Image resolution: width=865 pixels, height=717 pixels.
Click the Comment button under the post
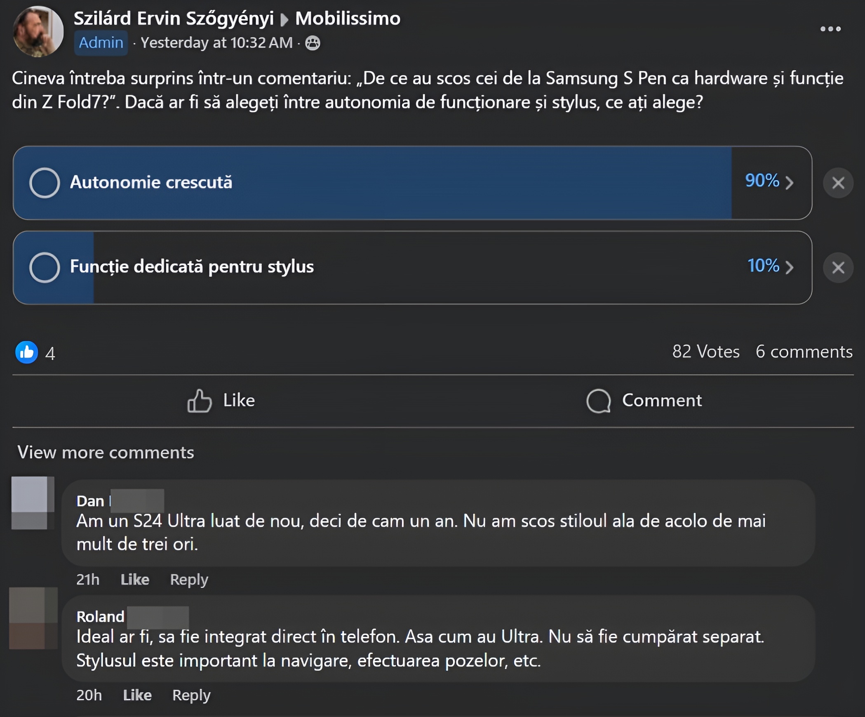click(x=644, y=401)
